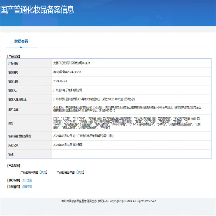Screen dimensions: 216x216
Task: Open 预览 link for 产品包装立体图
Action: [x=80, y=172]
